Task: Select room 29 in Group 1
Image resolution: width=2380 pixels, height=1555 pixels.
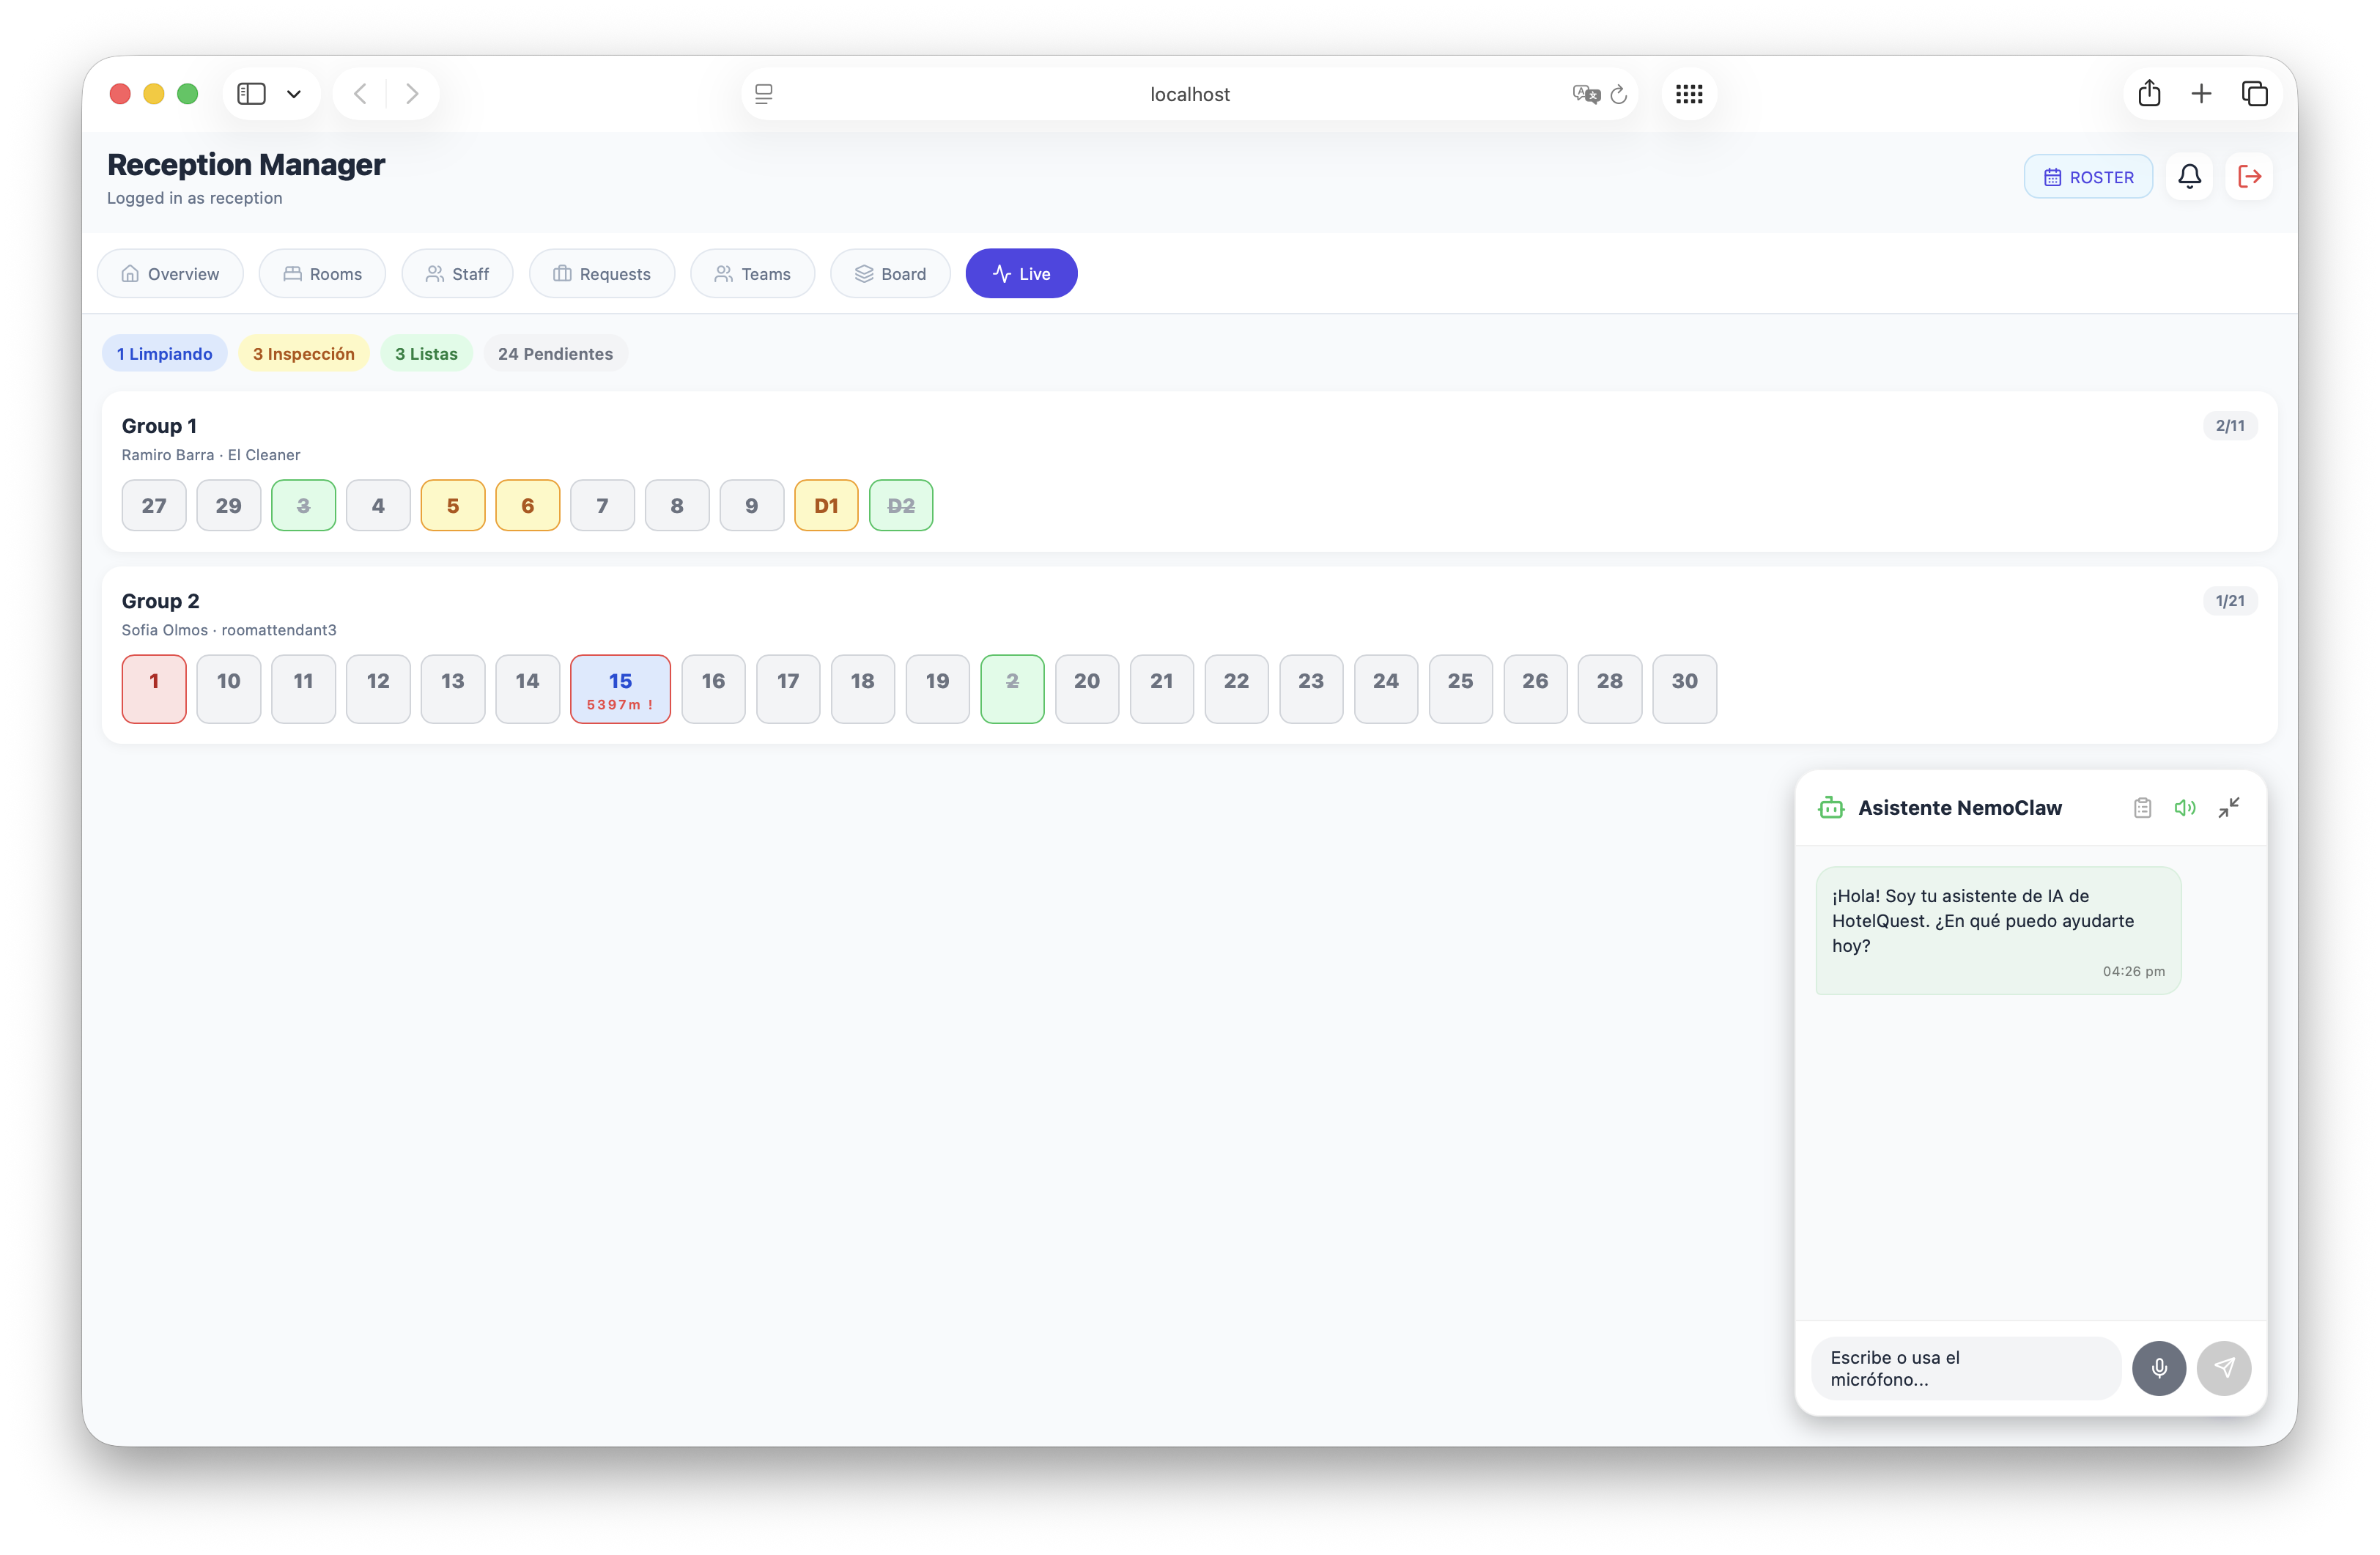Action: [229, 505]
